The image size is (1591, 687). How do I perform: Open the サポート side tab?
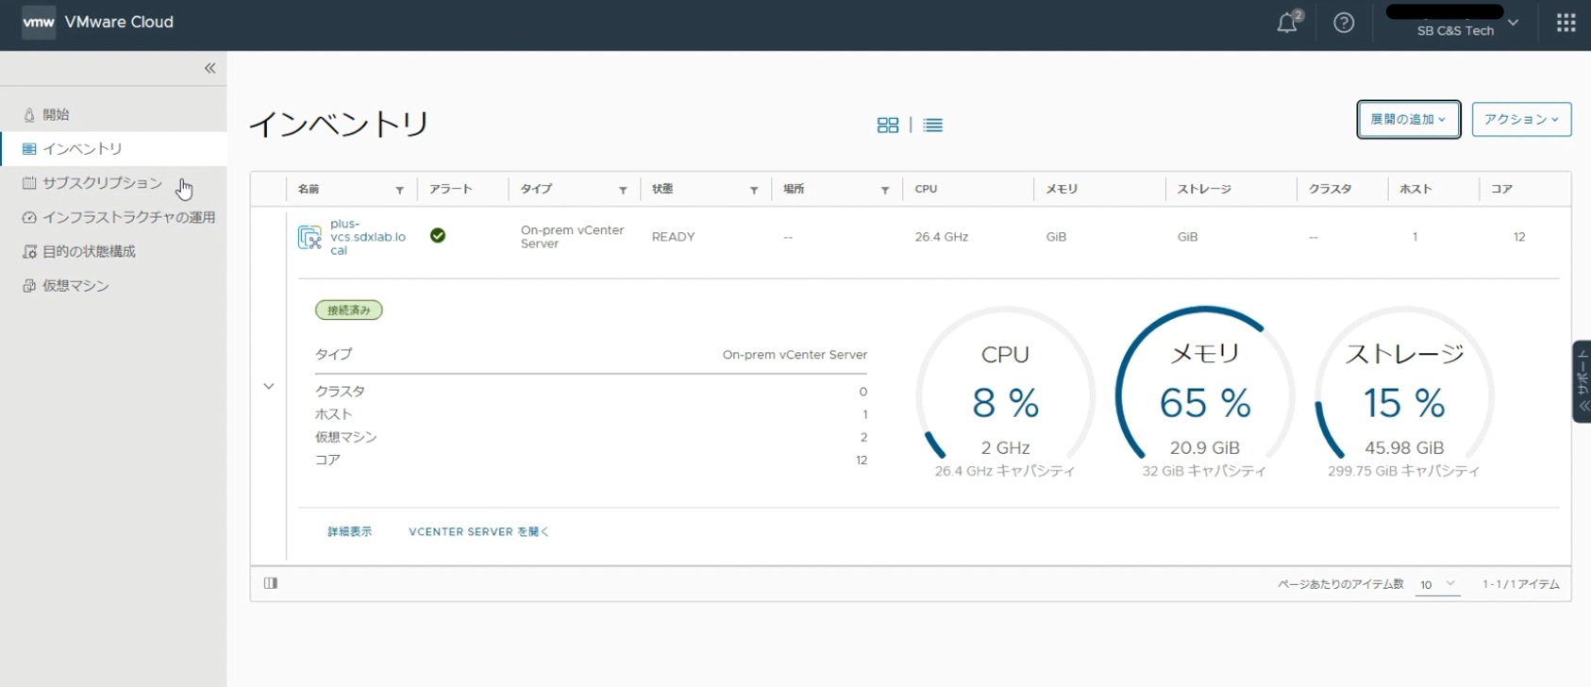point(1583,381)
